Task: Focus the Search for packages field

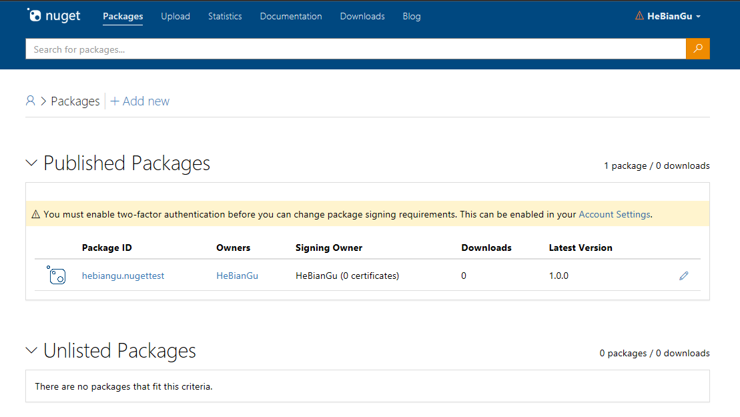Action: [356, 49]
